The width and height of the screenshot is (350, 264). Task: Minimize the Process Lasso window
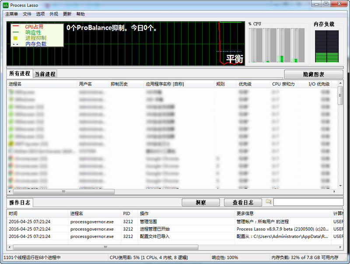point(316,4)
